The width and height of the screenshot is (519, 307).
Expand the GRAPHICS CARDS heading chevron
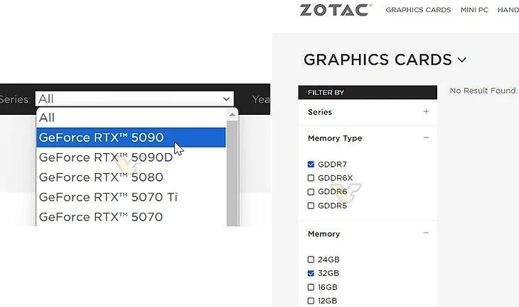click(462, 60)
